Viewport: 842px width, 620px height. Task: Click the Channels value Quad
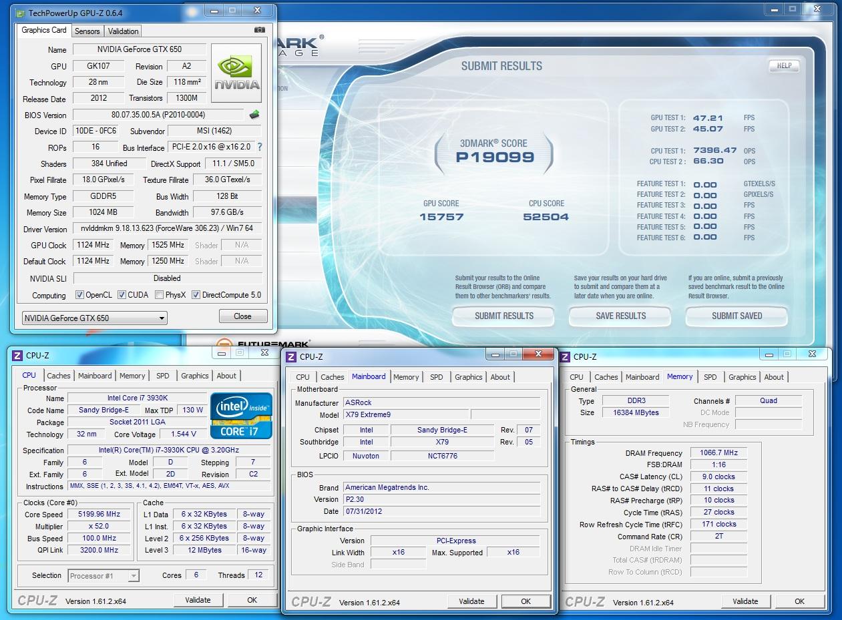(x=769, y=400)
